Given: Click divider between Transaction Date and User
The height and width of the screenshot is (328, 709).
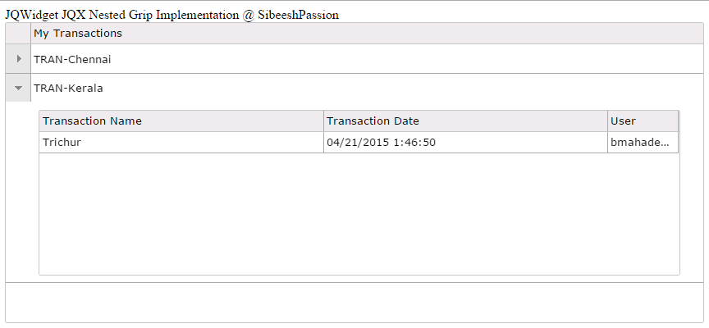Looking at the screenshot, I should pyautogui.click(x=607, y=121).
